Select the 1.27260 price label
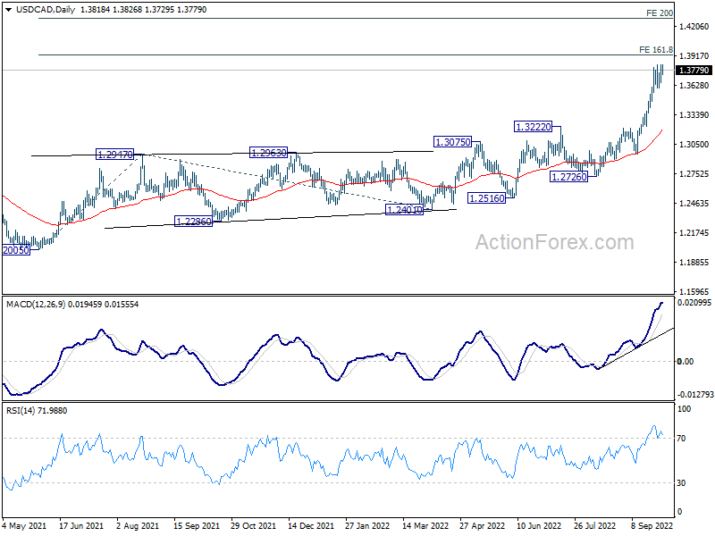 tap(568, 176)
